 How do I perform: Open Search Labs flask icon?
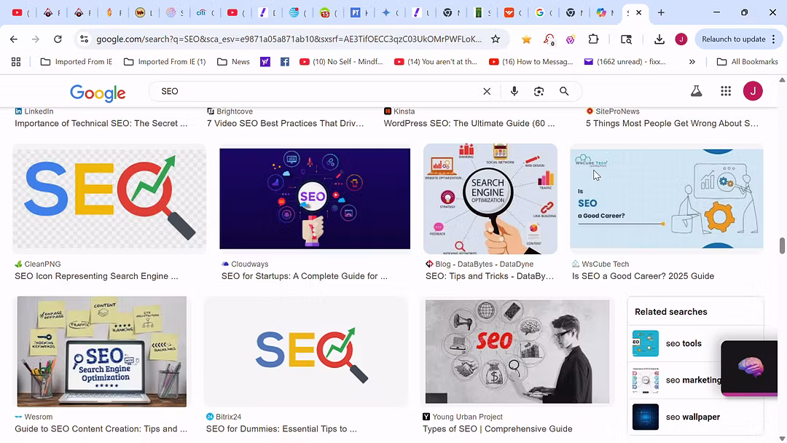click(696, 91)
